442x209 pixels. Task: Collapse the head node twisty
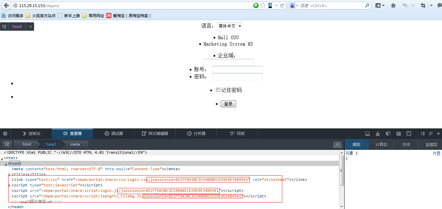(x=6, y=164)
